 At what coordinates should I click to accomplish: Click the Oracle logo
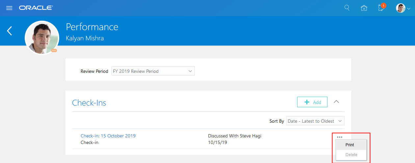[x=36, y=8]
